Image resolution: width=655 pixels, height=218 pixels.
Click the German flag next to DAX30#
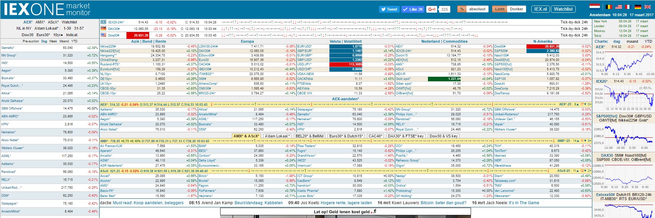click(103, 29)
